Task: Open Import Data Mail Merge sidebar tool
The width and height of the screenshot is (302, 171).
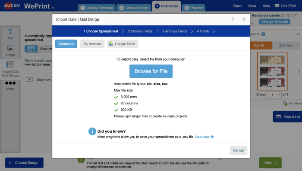Action: point(10,69)
